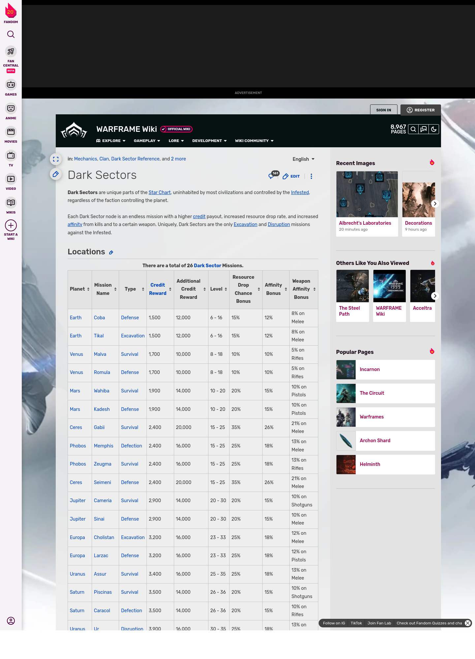
Task: Click the sidebar search magnifier icon
Action: click(11, 34)
